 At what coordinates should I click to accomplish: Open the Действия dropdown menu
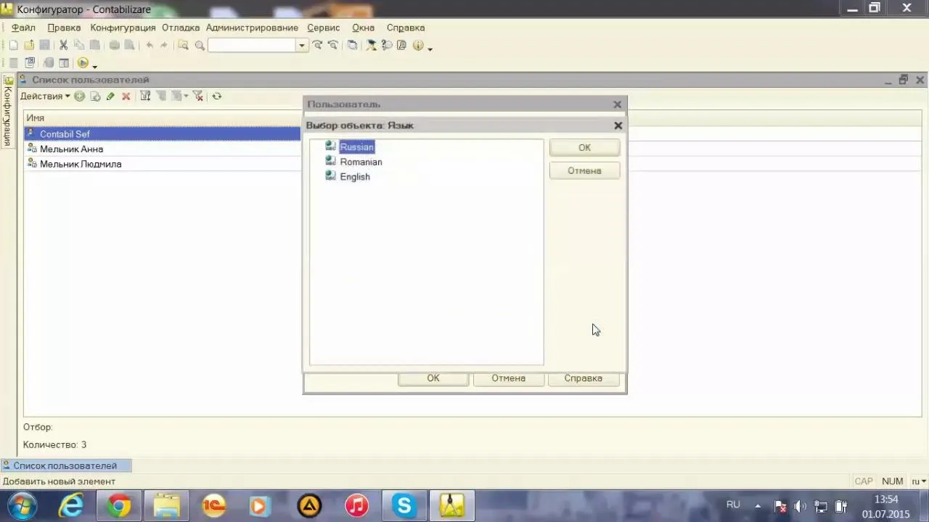45,96
